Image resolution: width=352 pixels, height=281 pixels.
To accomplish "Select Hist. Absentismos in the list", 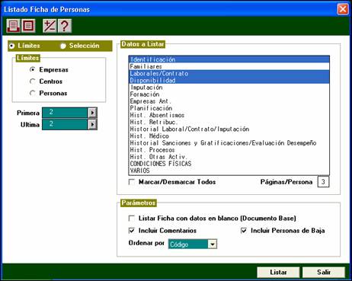I will click(x=229, y=115).
